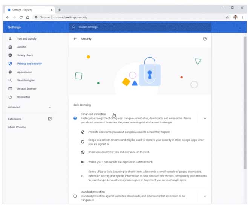
Task: Click the Search settings input field
Action: tap(140, 27)
